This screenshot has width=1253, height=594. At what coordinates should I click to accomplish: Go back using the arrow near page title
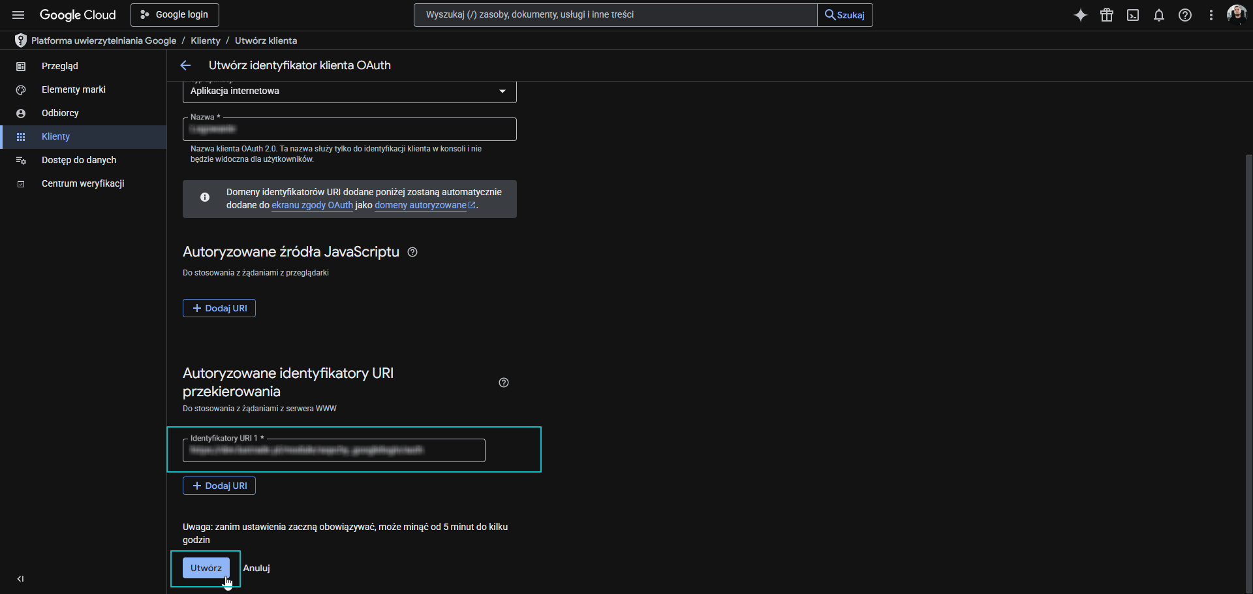(185, 65)
